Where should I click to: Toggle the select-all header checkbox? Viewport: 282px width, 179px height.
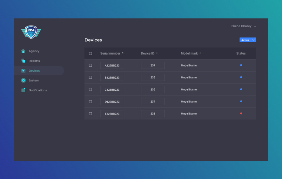coord(91,54)
